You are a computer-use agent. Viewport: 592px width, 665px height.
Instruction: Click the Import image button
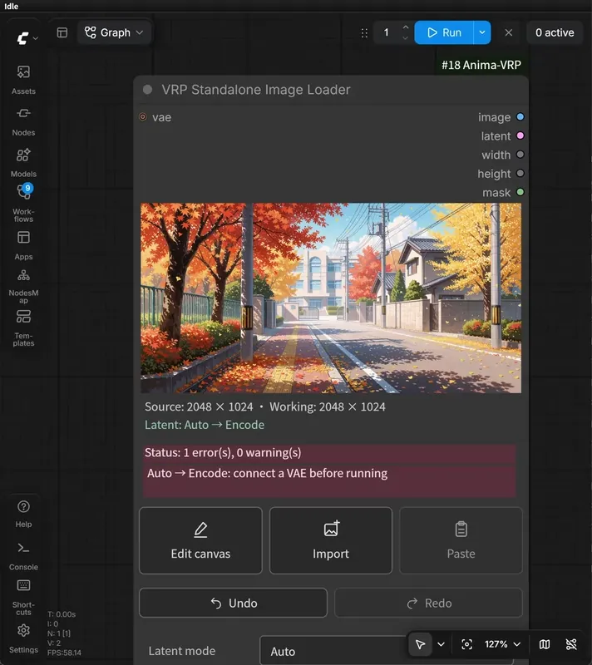pos(331,541)
